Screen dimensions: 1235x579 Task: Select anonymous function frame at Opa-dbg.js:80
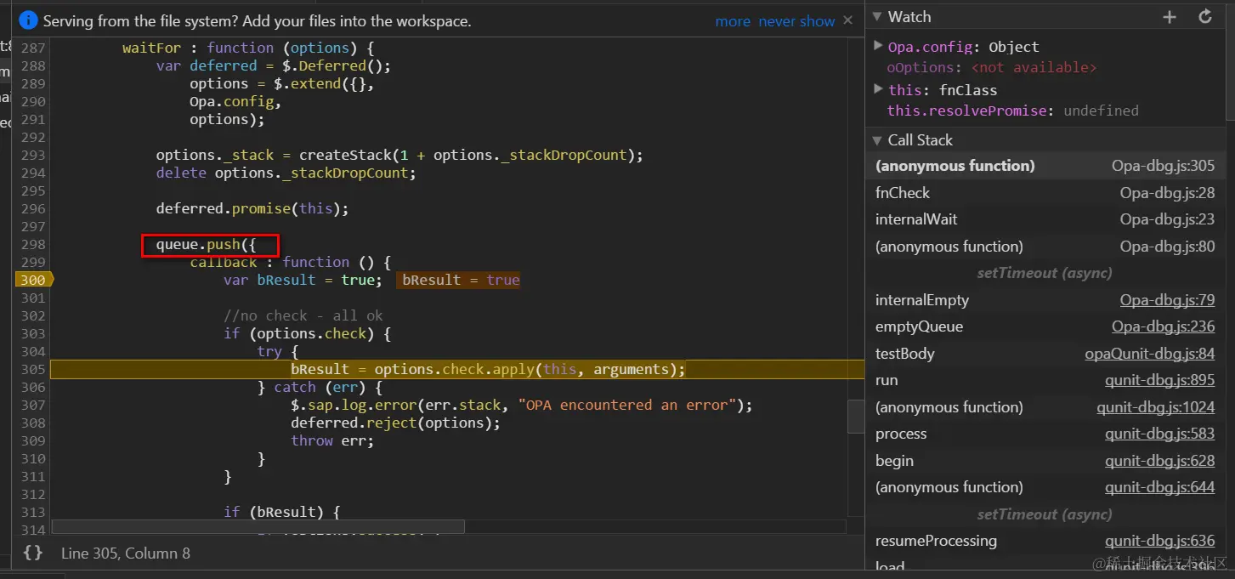point(1045,247)
